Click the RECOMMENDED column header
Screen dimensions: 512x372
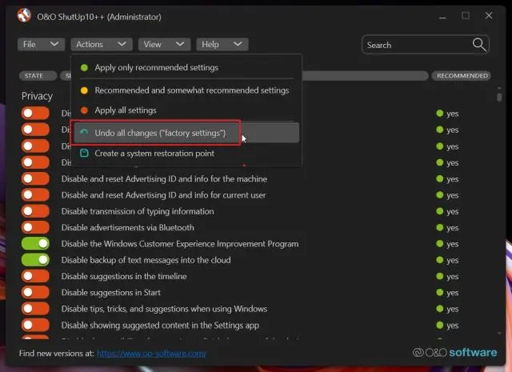[462, 76]
